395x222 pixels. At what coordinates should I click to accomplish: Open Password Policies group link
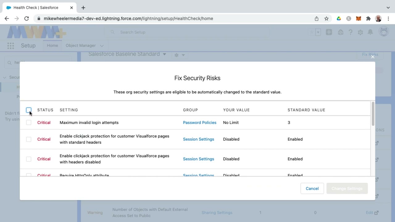200,122
